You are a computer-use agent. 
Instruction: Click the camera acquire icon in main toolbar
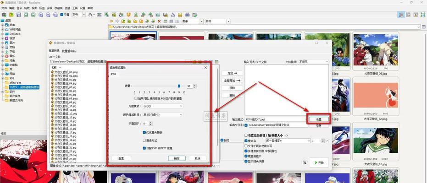pos(4,15)
